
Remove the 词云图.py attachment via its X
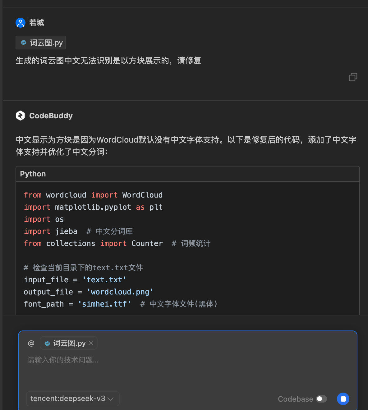91,343
